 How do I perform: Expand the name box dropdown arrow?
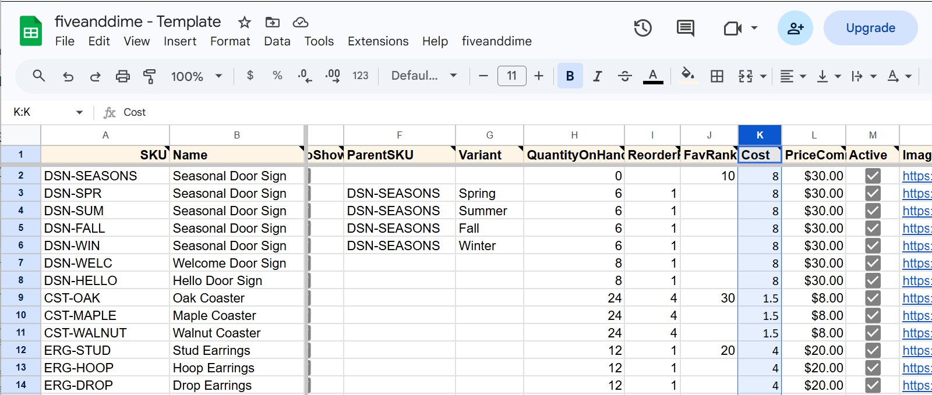79,112
